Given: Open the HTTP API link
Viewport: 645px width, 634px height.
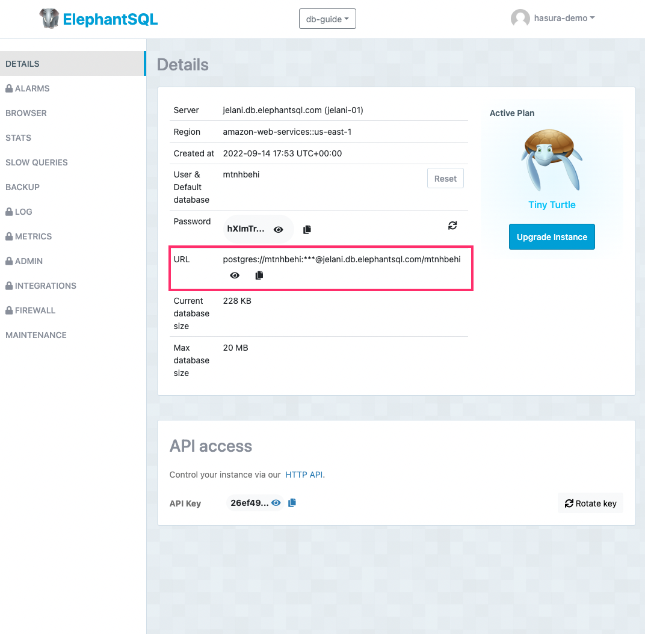Looking at the screenshot, I should tap(304, 475).
